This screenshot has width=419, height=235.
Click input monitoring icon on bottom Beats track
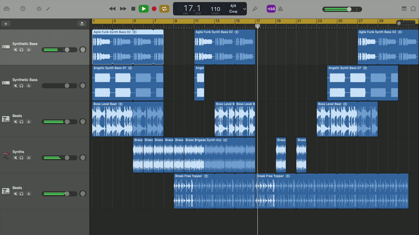point(28,194)
